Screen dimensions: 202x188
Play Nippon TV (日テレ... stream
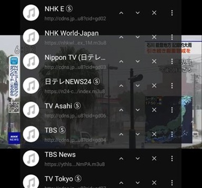pos(75,57)
